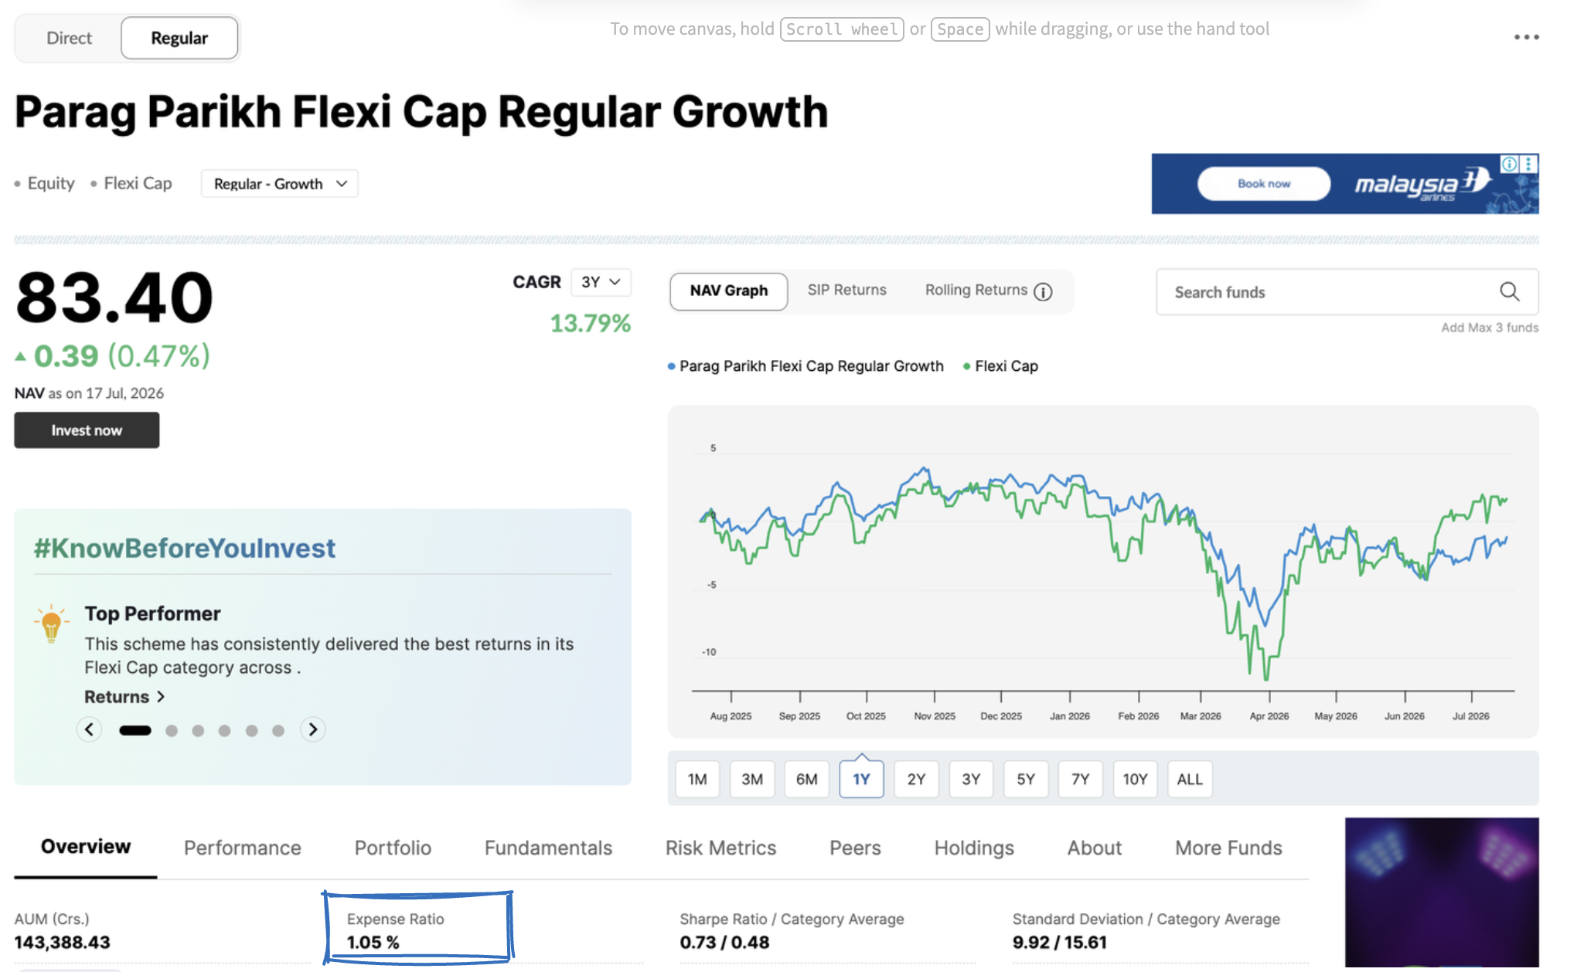The height and width of the screenshot is (972, 1577).
Task: Click the Add Max 3 funds note
Action: click(1490, 328)
